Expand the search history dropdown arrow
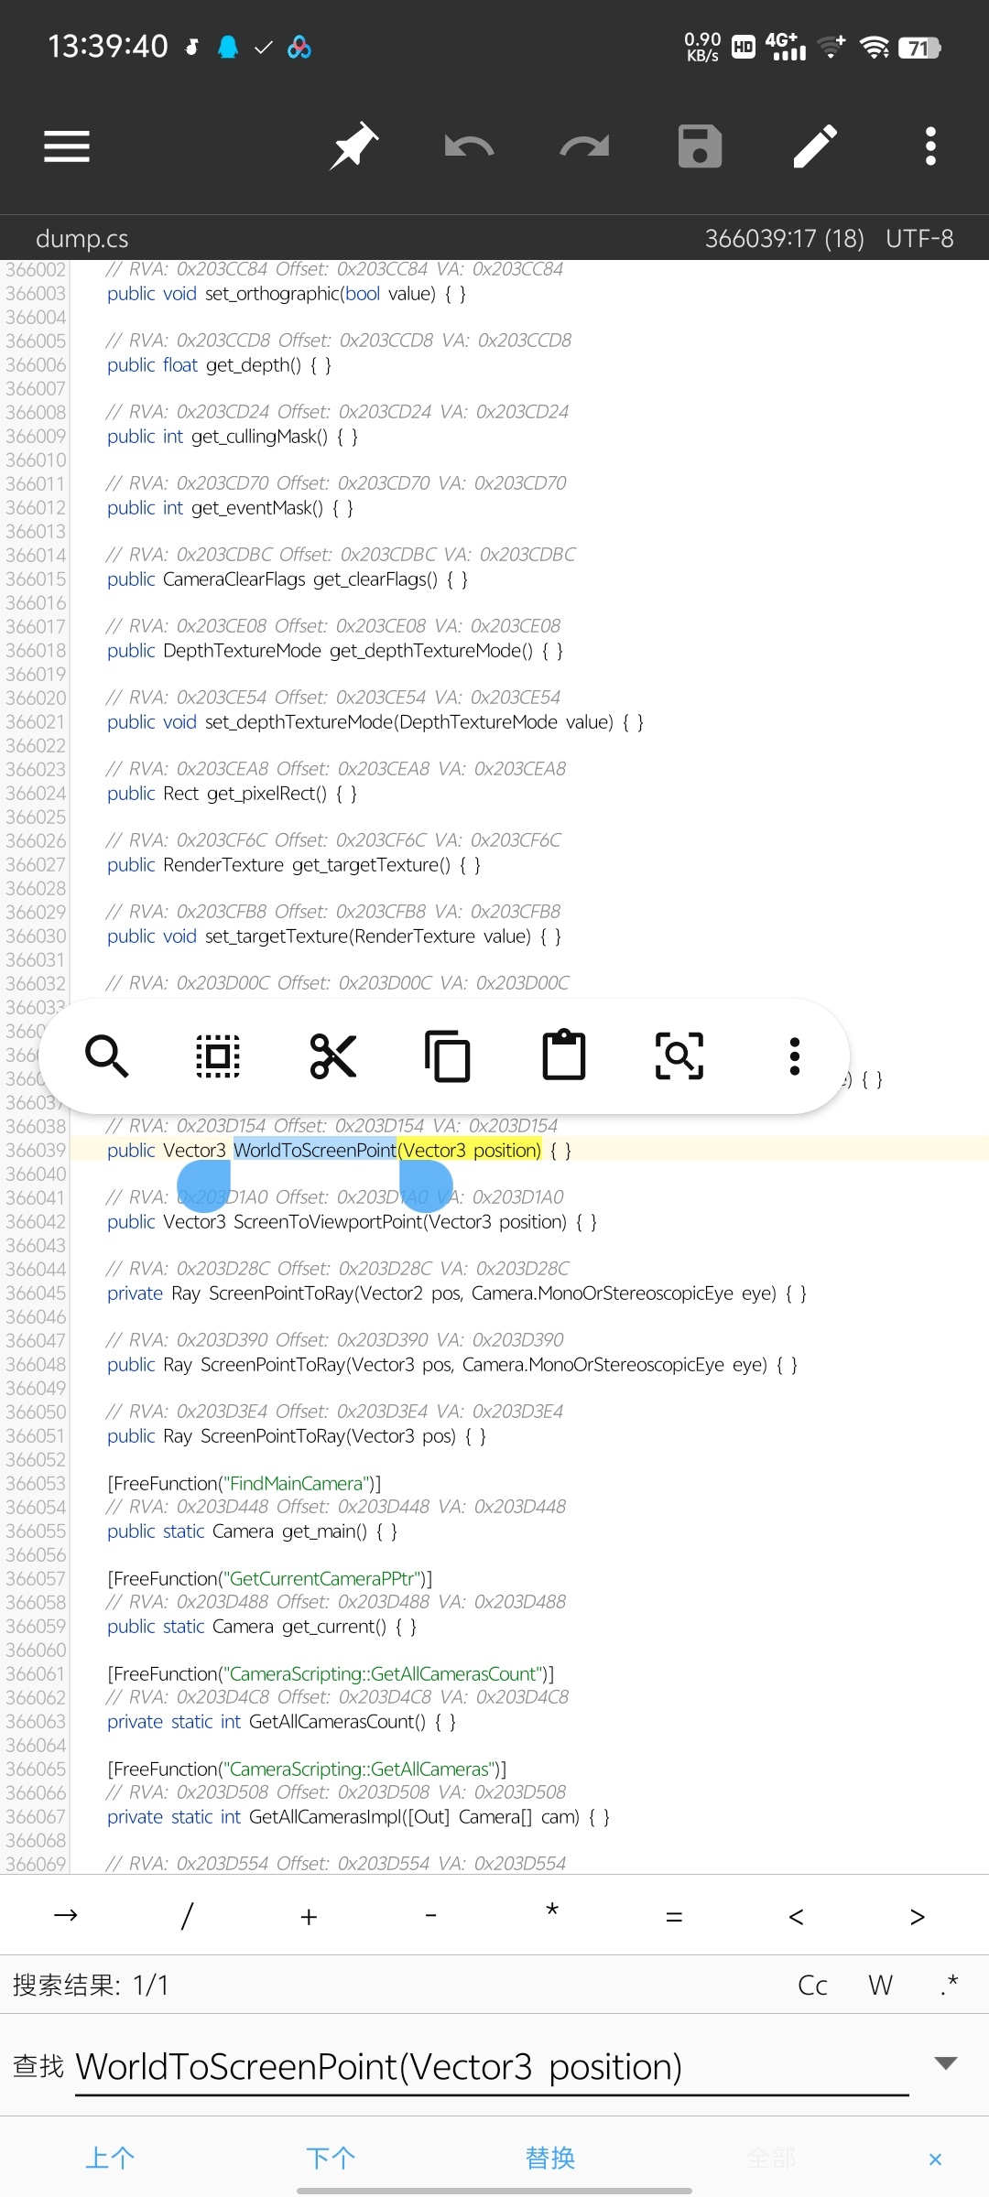This screenshot has width=989, height=2197. (945, 2063)
